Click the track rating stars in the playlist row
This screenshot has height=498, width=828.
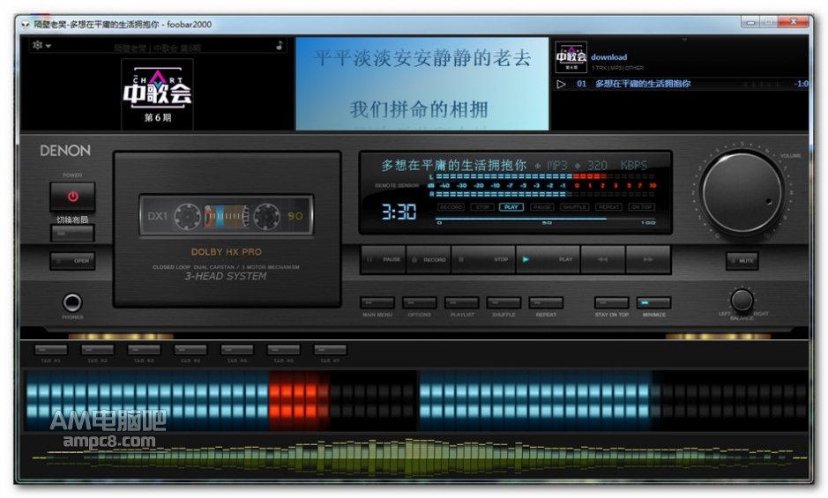[760, 84]
